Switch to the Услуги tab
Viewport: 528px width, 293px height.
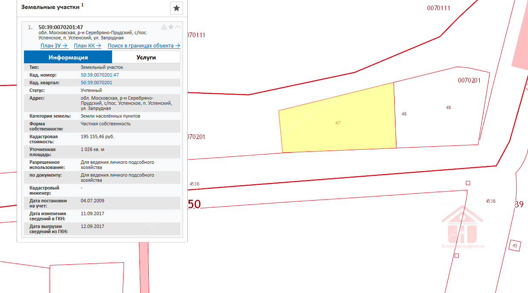(x=146, y=57)
